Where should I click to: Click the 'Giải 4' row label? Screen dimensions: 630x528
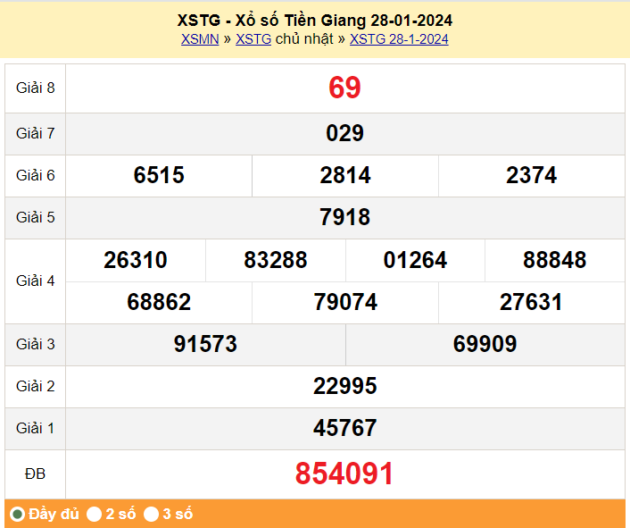(x=36, y=281)
